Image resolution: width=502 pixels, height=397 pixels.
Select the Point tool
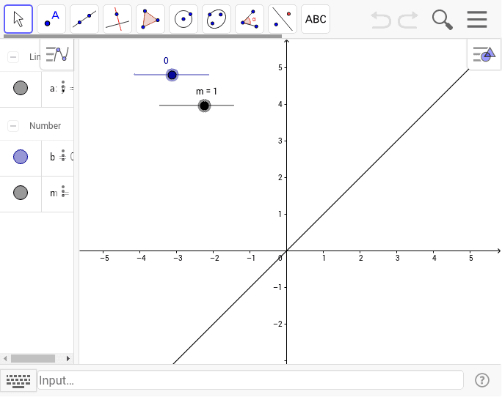51,19
